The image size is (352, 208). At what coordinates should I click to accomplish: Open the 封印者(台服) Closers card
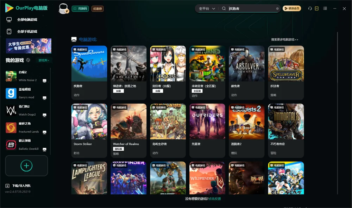pos(168,73)
